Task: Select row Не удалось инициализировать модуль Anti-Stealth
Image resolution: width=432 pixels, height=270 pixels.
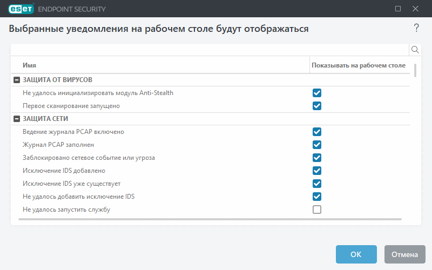Action: (x=211, y=93)
